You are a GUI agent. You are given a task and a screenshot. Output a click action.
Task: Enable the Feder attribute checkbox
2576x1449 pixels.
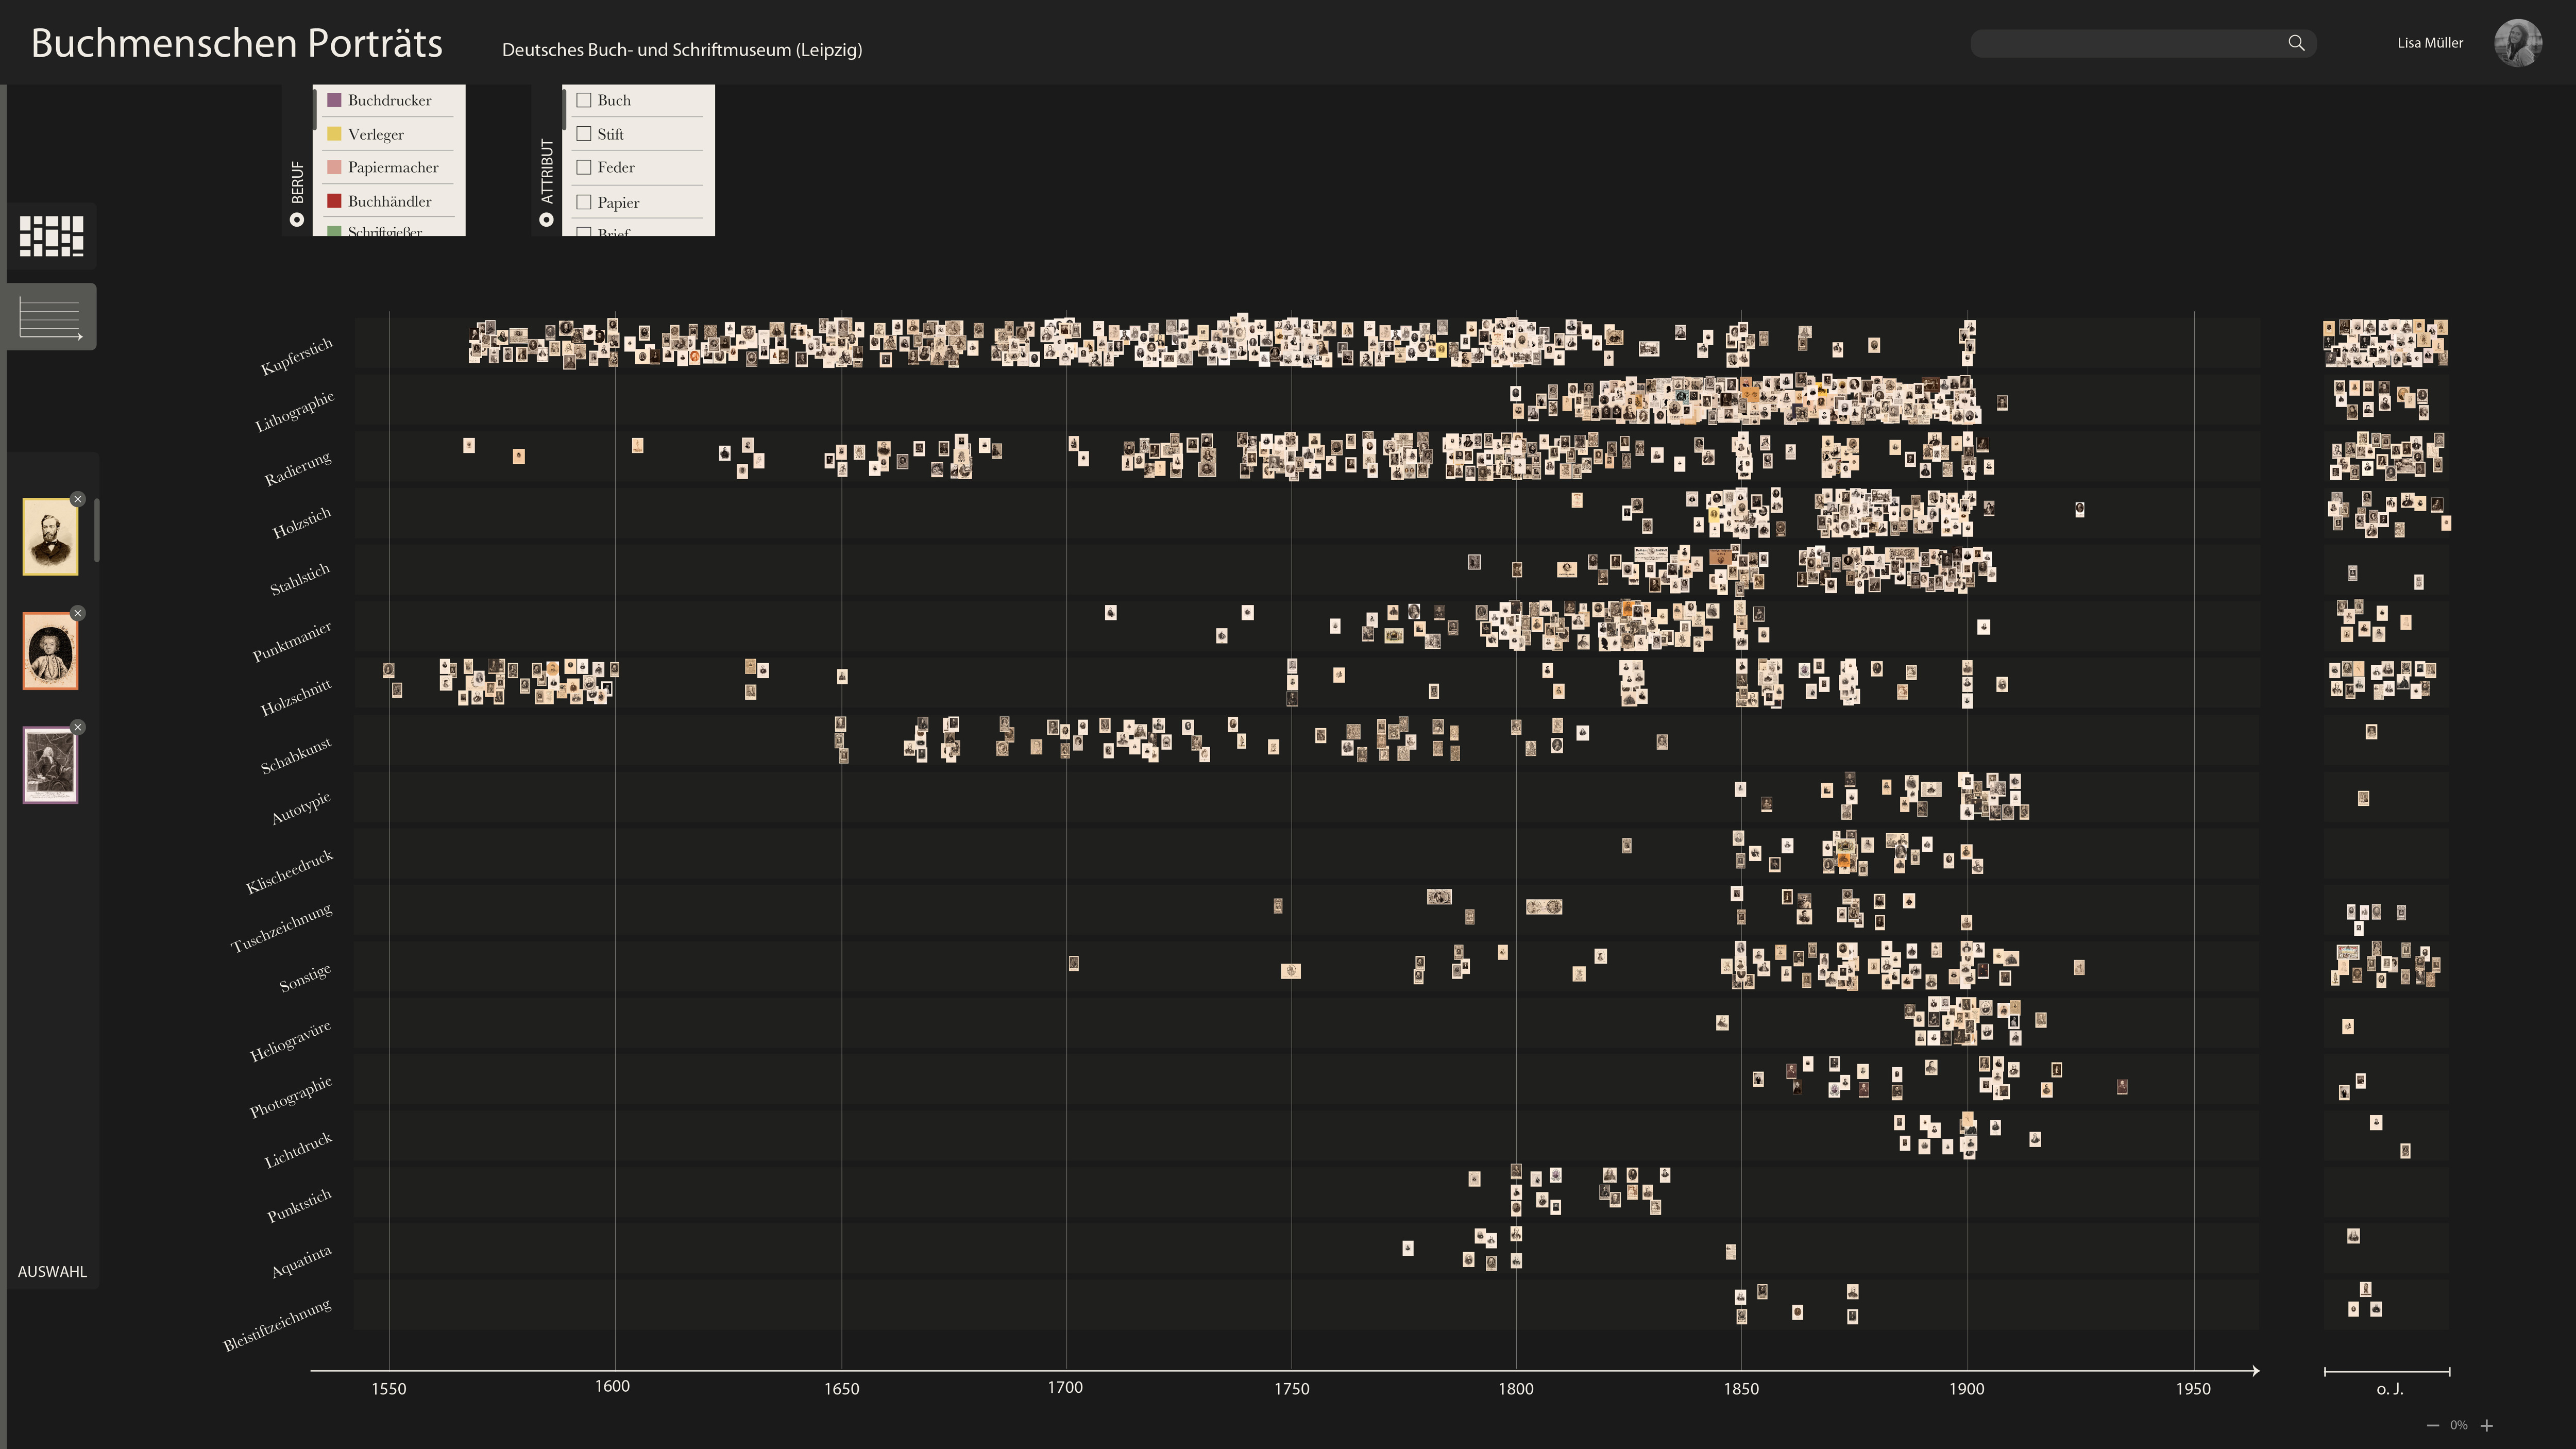tap(584, 167)
